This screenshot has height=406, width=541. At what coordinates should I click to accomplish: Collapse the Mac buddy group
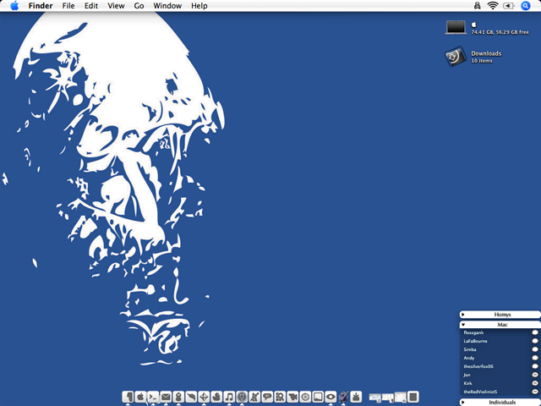[463, 325]
